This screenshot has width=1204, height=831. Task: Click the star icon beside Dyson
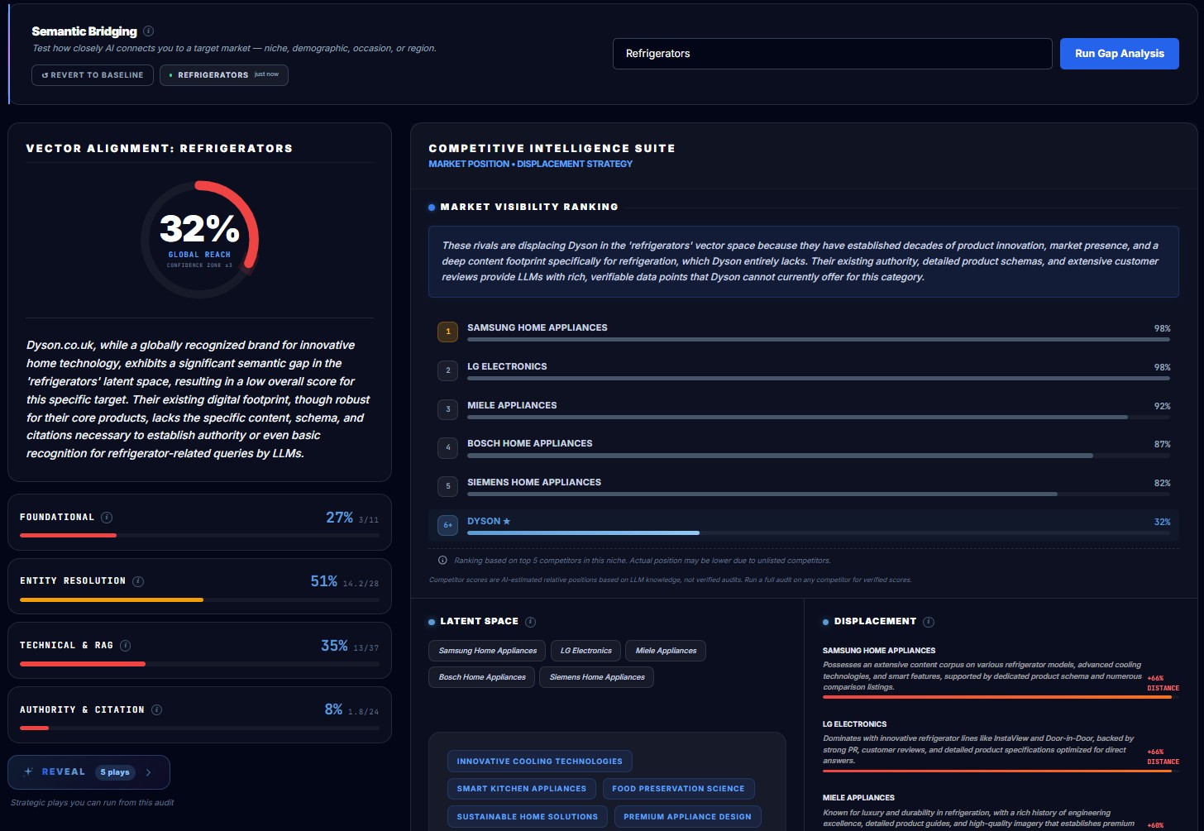tap(507, 521)
